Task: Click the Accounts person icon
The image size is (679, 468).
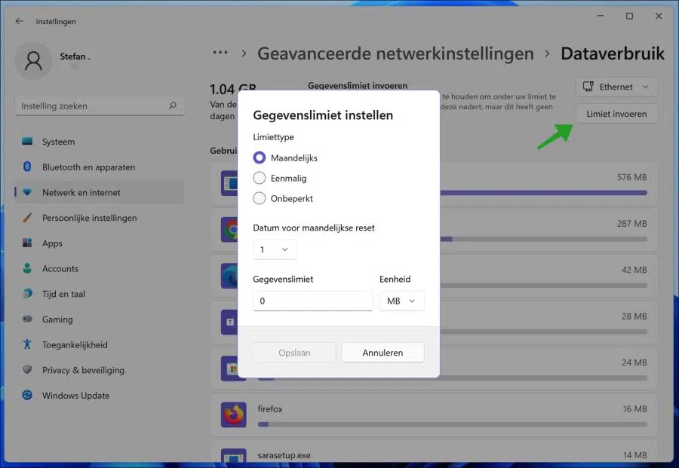Action: [27, 268]
